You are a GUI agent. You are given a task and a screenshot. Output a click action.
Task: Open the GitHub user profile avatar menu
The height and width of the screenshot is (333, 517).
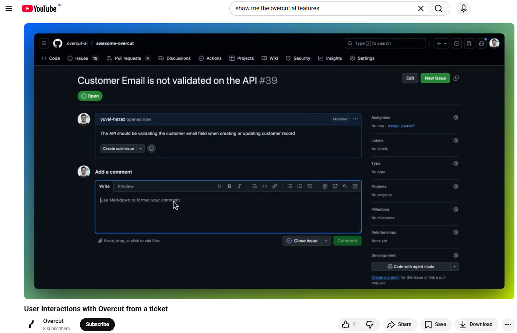pos(495,43)
